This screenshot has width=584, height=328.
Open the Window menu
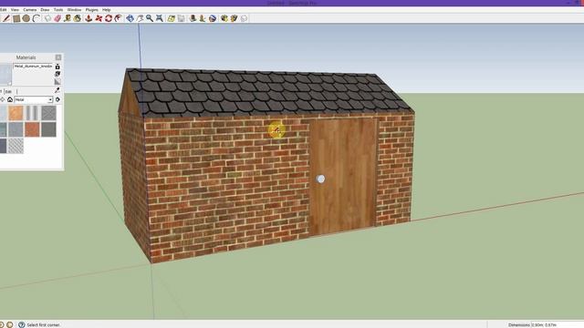[74, 10]
